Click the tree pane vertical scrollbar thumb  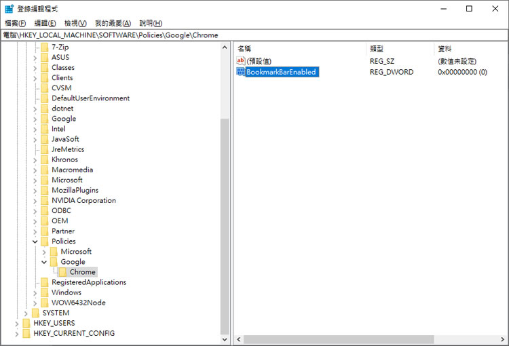(x=225, y=227)
